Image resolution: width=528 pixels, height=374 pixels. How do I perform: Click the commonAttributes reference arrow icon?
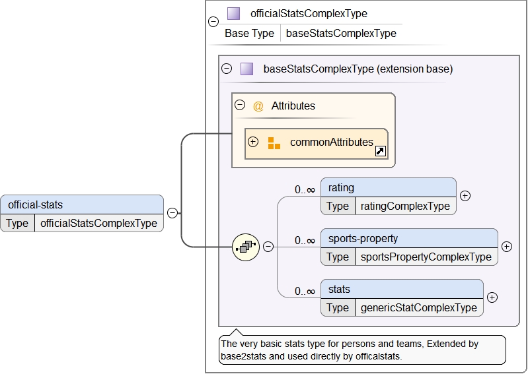tap(381, 152)
